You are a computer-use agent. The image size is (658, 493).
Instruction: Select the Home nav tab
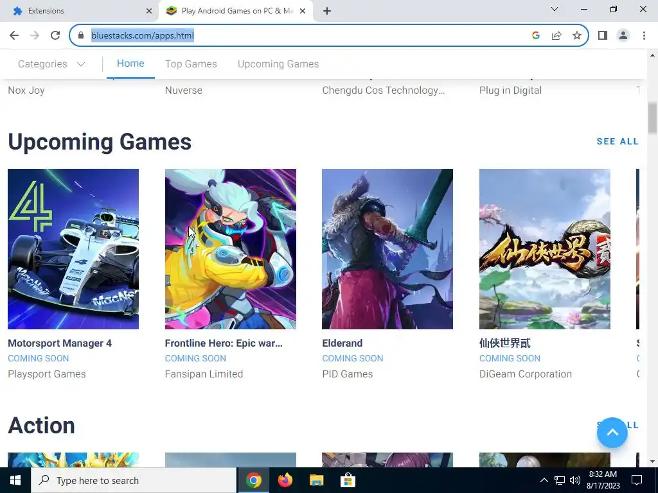click(130, 64)
